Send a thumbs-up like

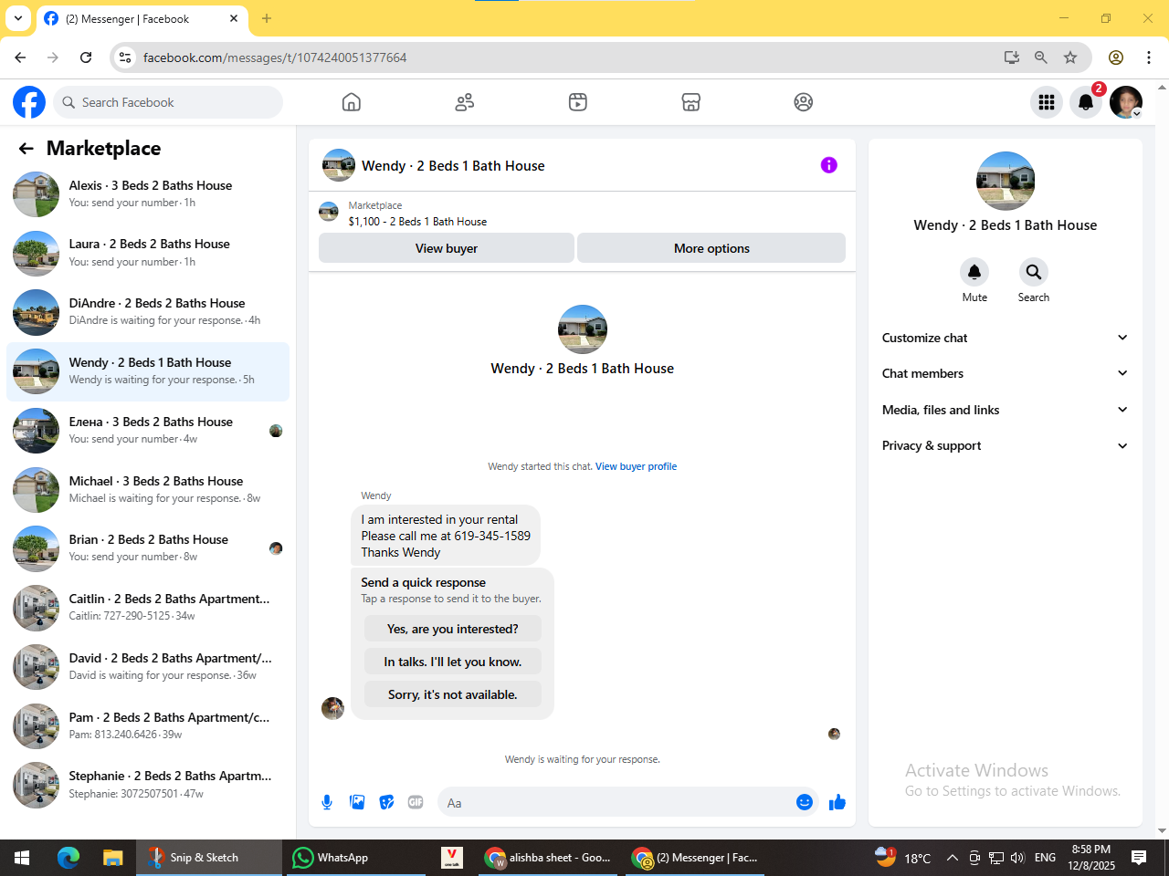[837, 802]
